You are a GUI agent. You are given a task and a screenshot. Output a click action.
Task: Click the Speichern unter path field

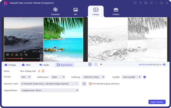coord(46,84)
